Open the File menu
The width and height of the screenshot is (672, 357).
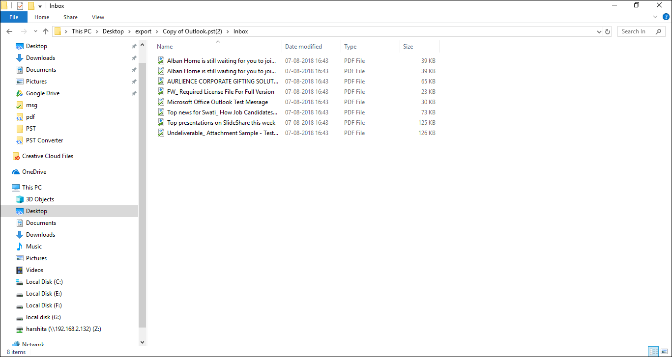tap(14, 17)
